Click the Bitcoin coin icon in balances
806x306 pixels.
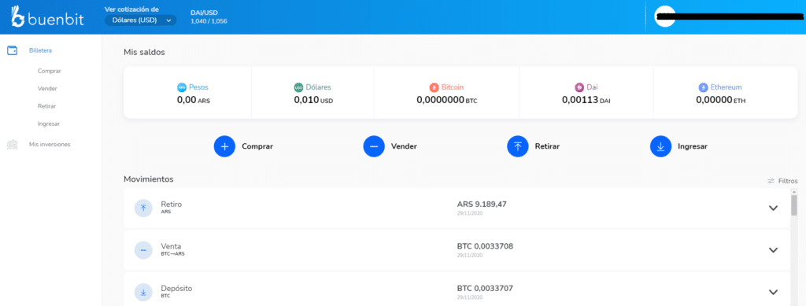(434, 87)
